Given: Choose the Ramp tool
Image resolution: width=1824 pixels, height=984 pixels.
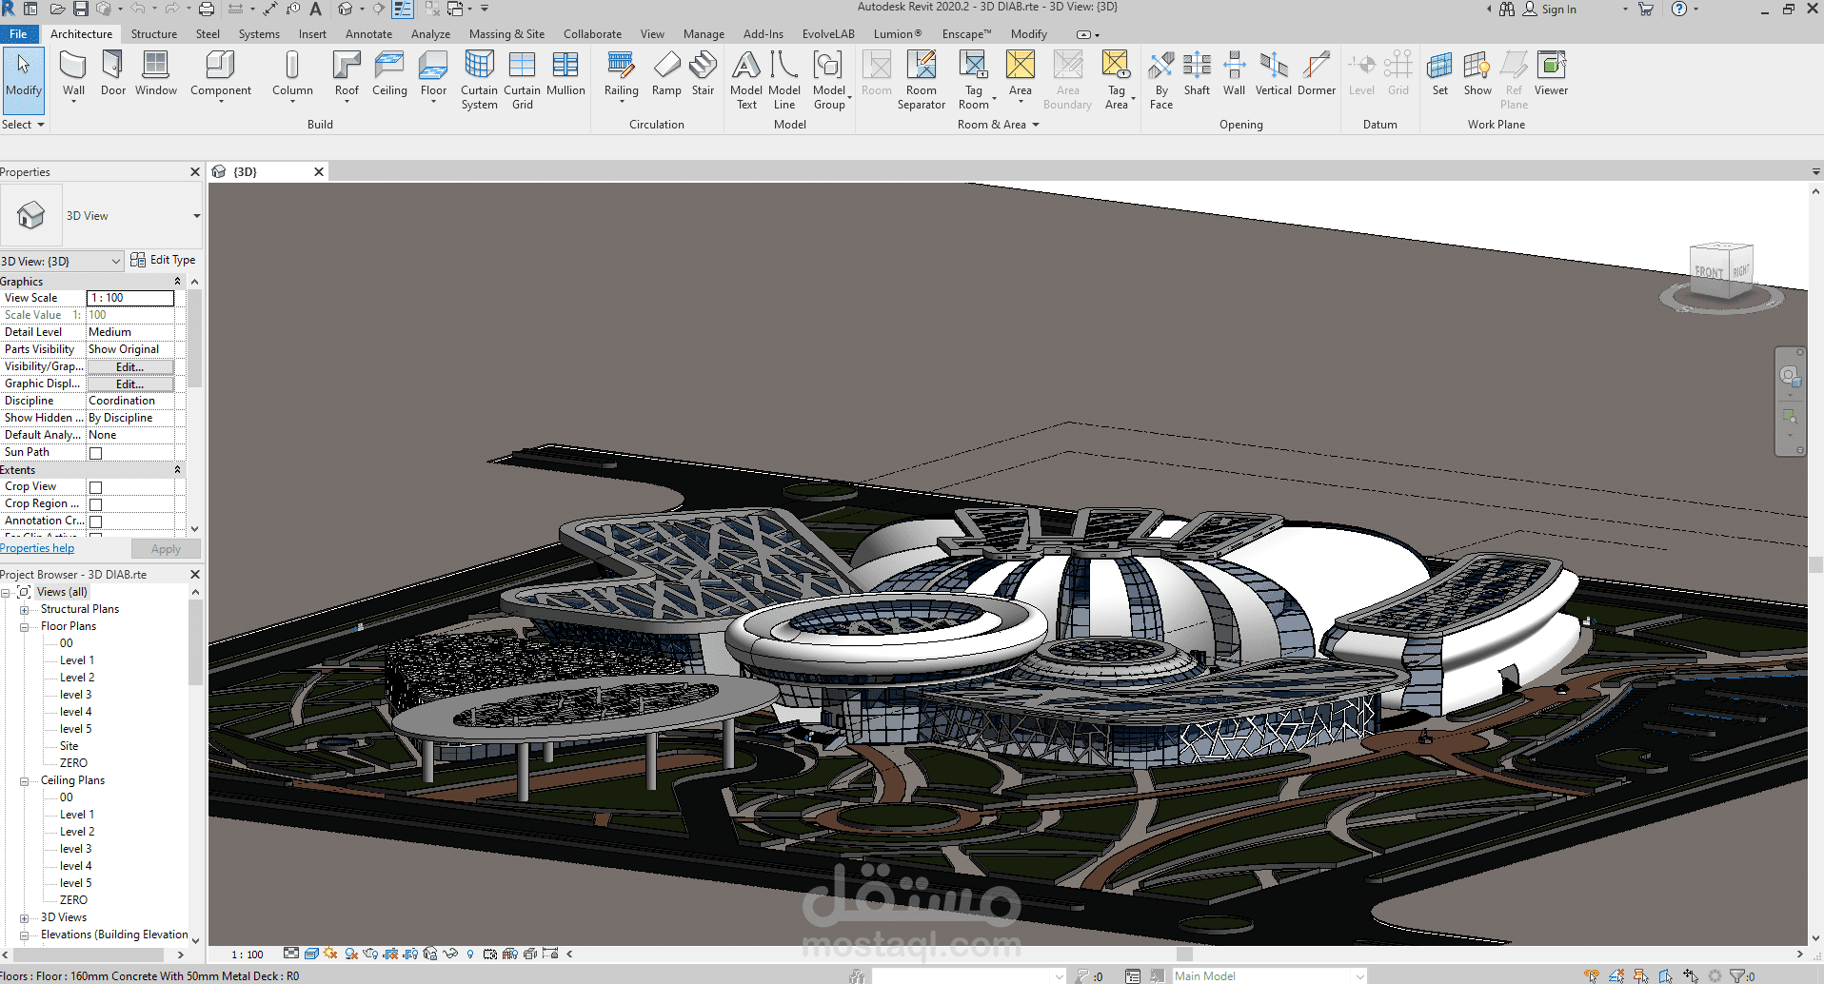Looking at the screenshot, I should click(x=666, y=74).
